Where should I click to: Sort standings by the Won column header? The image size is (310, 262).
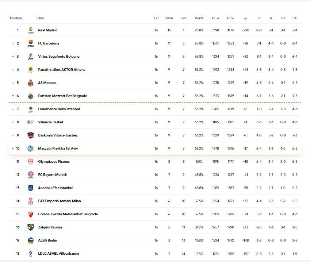[x=169, y=18]
